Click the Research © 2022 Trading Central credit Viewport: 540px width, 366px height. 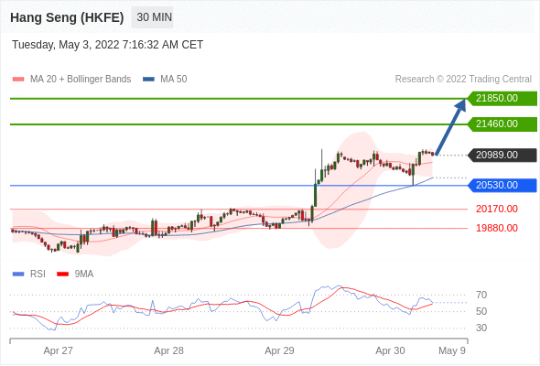463,80
